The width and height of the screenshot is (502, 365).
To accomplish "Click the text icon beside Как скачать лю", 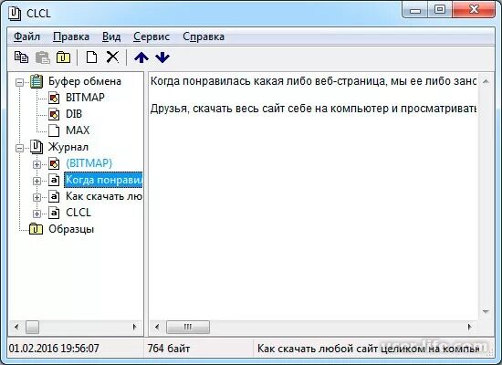I will [54, 196].
